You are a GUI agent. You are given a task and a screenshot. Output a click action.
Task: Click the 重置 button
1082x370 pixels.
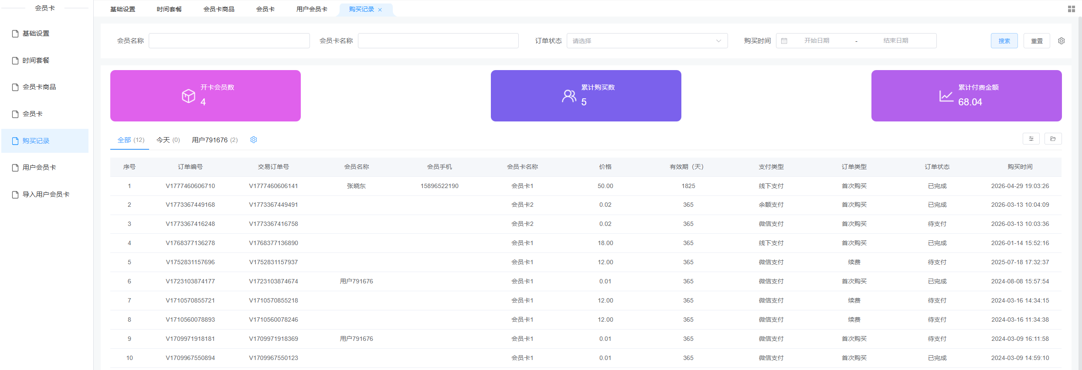(1037, 40)
